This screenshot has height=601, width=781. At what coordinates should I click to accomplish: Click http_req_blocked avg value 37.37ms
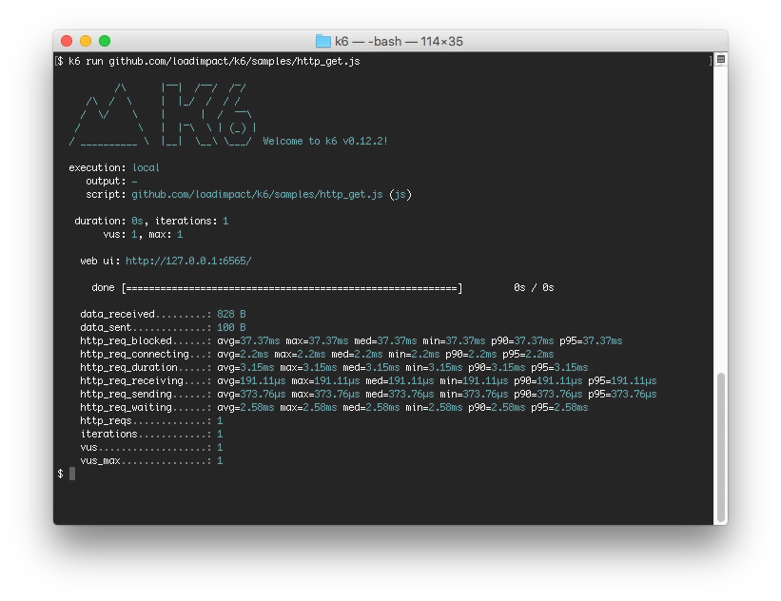point(260,341)
